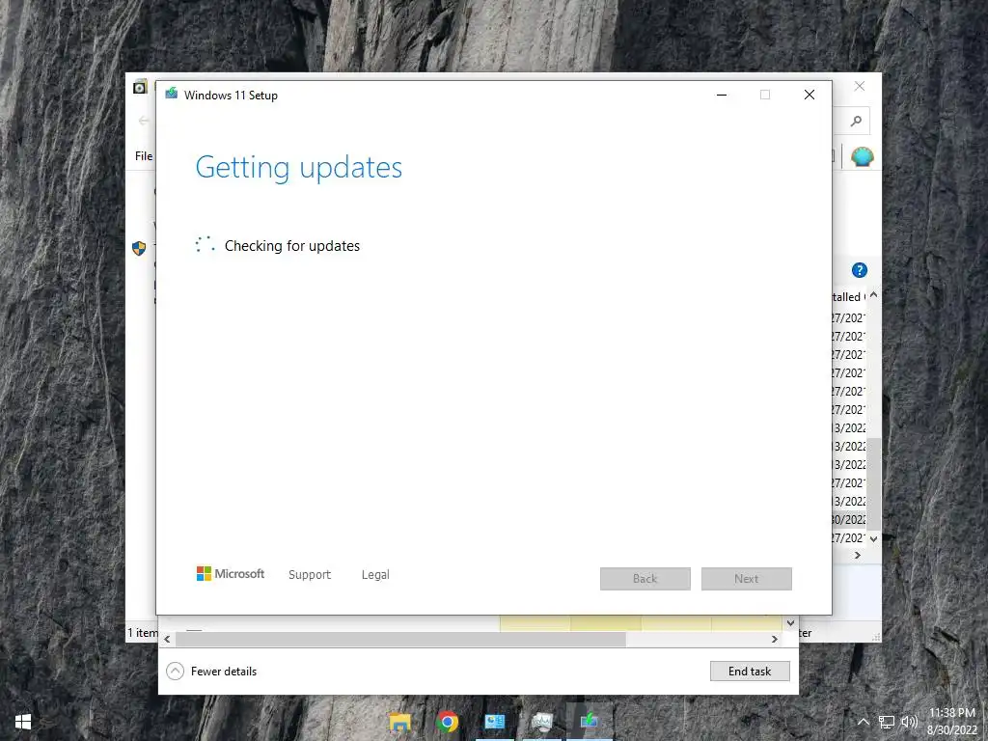Click the background window title bar icon
Viewport: 988px width, 741px height.
tap(140, 86)
